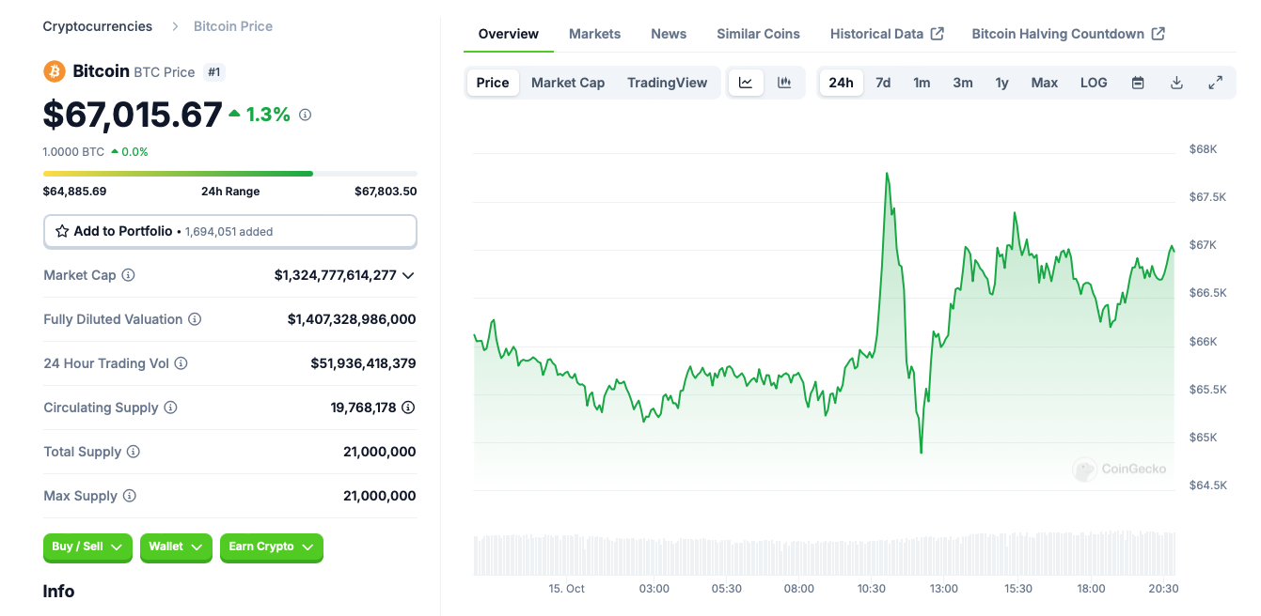Screen dimensions: 1261x616
Task: Expand the Market Cap details chevron
Action: pos(408,275)
